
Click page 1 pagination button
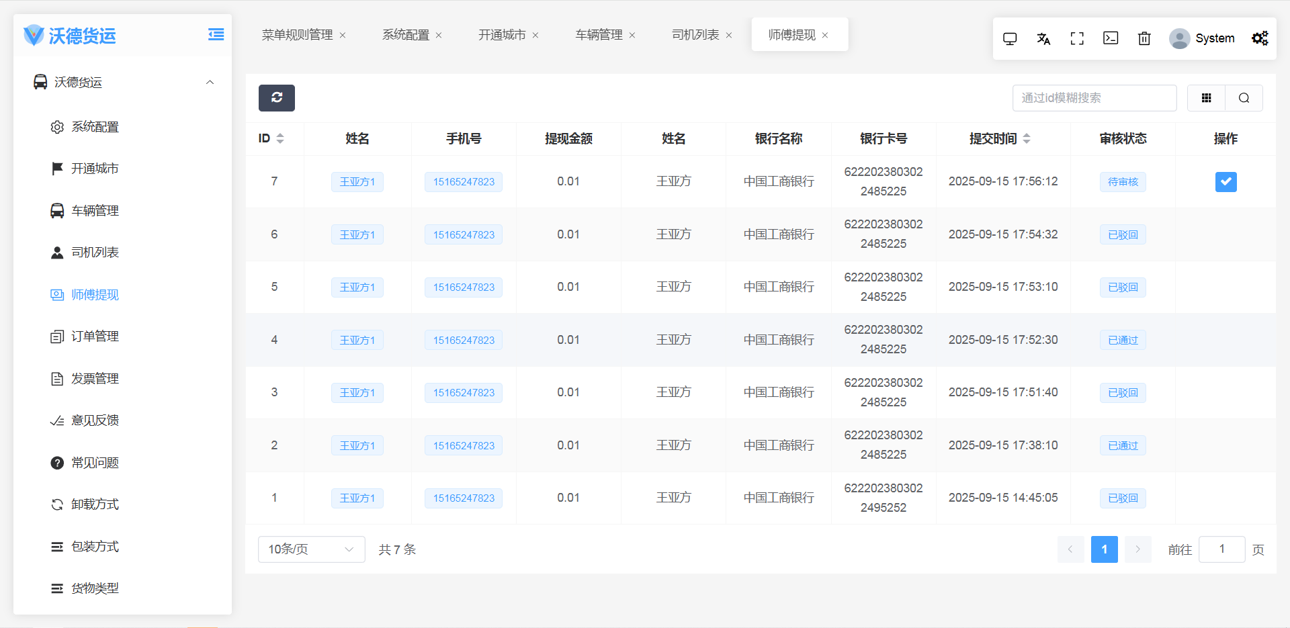point(1104,549)
